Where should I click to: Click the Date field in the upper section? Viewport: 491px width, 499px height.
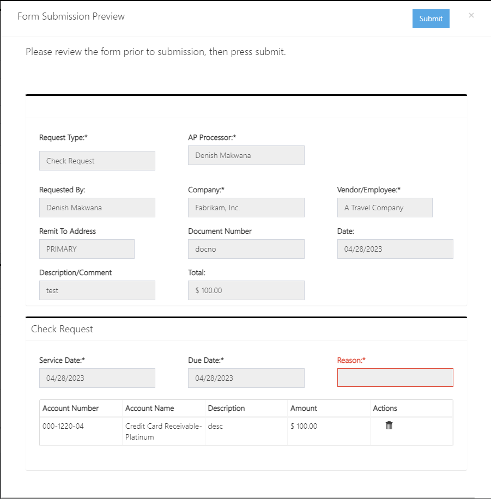click(395, 249)
